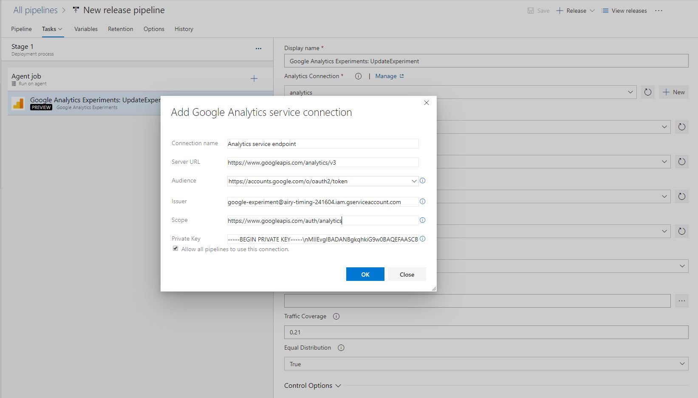
Task: Select the Google Analytics Experiments task icon
Action: coord(18,103)
